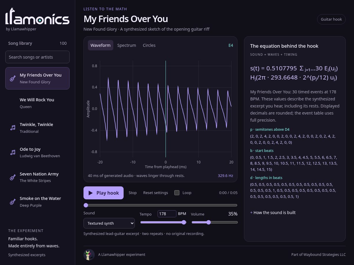The height and width of the screenshot is (265, 354).
Task: Click the music note icon beside Ode to Joy
Action: click(x=13, y=153)
